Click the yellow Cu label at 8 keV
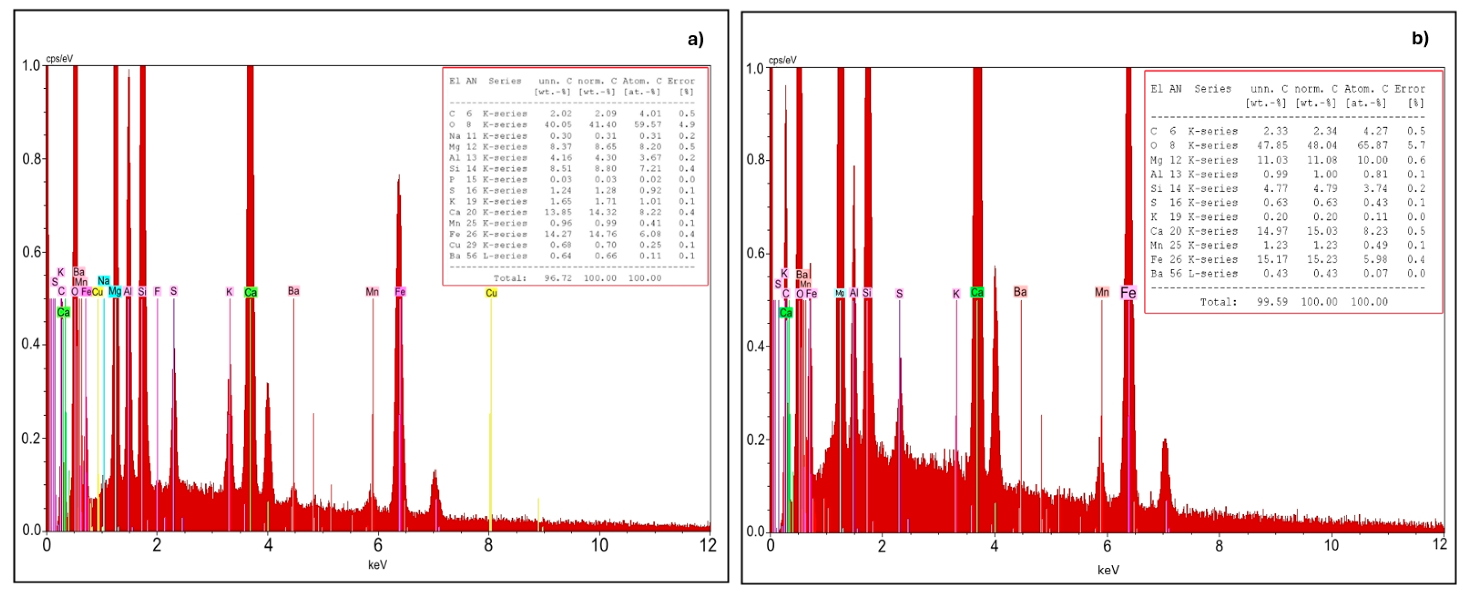Screen dimensions: 1464x596 click(491, 293)
